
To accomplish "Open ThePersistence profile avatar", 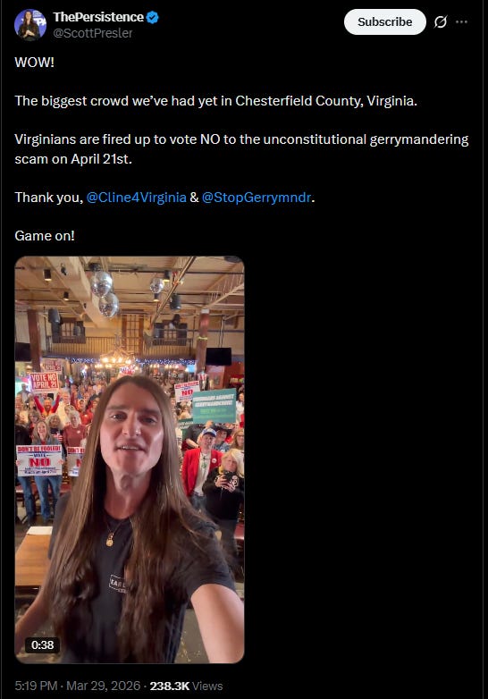I will pos(30,25).
